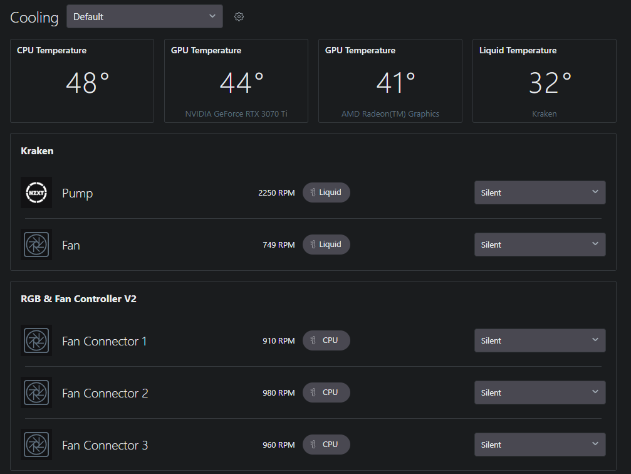Image resolution: width=631 pixels, height=474 pixels.
Task: Select the CPU Temperature 48° card
Action: (82, 81)
